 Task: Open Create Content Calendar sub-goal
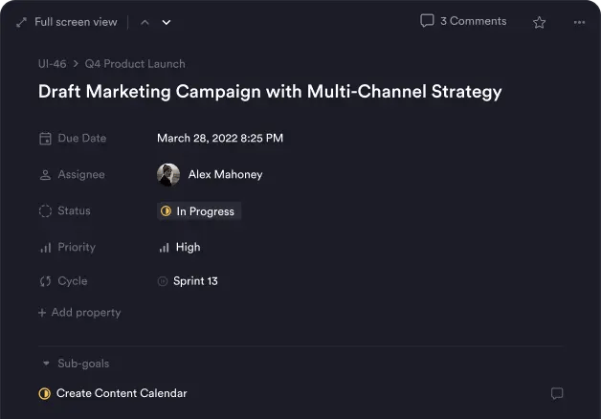pyautogui.click(x=122, y=393)
